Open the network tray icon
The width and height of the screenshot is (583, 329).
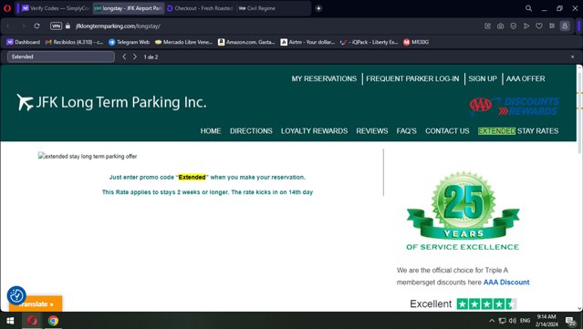pos(503,321)
